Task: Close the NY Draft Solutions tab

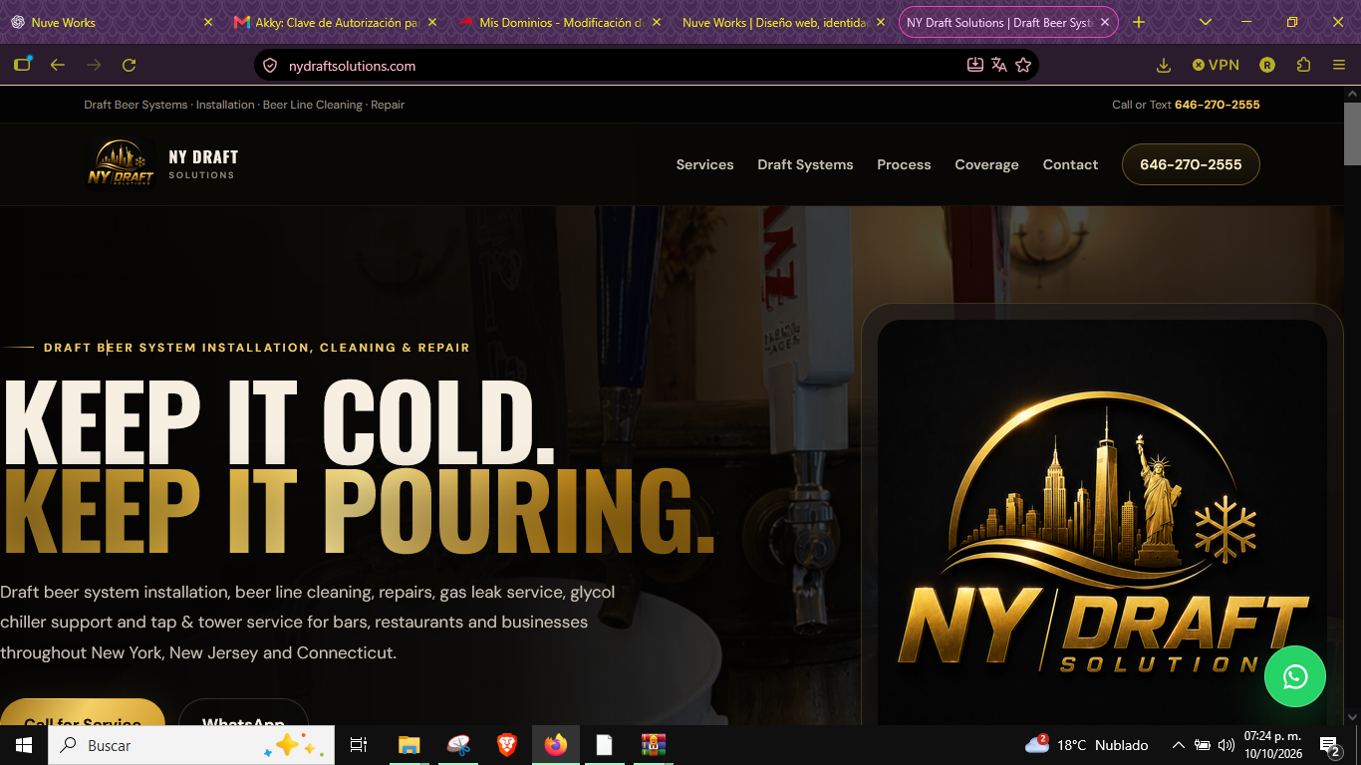Action: [1105, 22]
